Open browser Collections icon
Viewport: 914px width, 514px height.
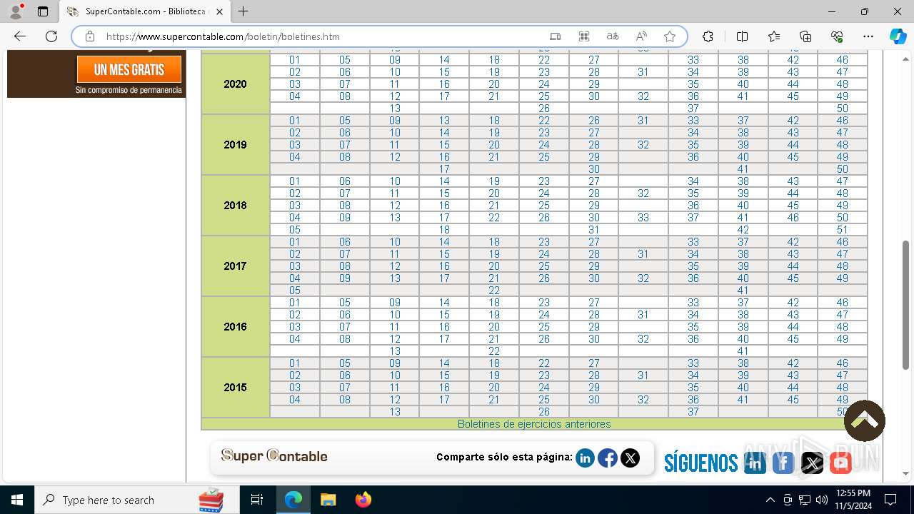805,36
